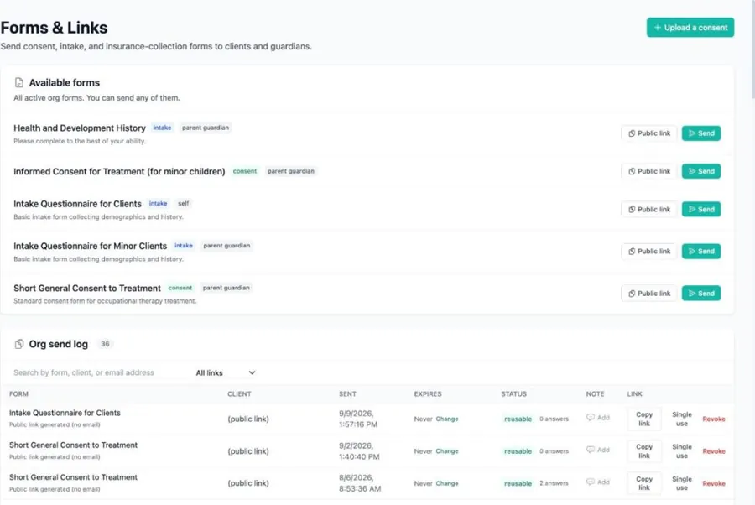Viewport: 755px width, 505px height.
Task: Change expiry for the 8/6/2026 consent link
Action: point(447,483)
